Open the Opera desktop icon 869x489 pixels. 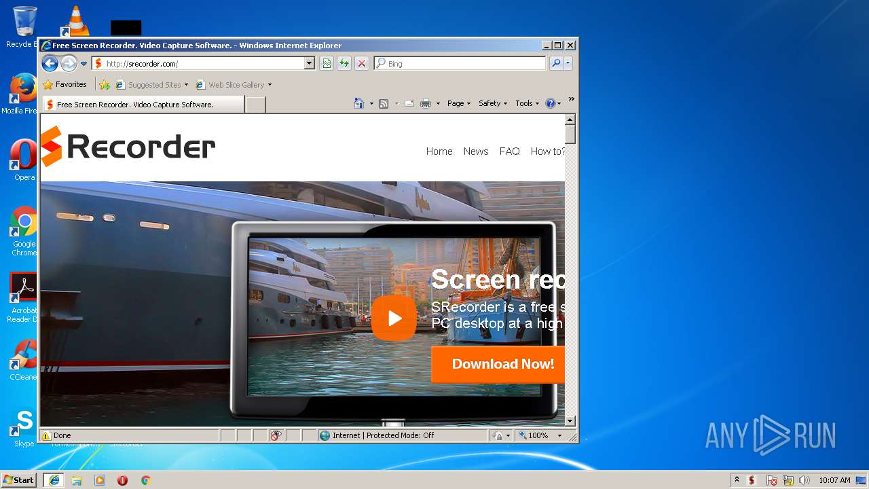[x=24, y=160]
